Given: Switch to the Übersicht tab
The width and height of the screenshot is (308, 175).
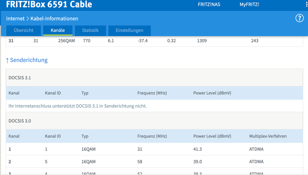Looking at the screenshot, I should pos(23,30).
